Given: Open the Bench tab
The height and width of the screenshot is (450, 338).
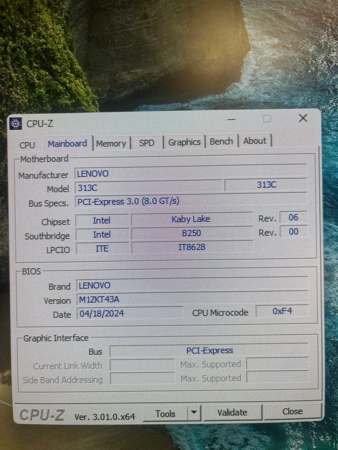Looking at the screenshot, I should [221, 141].
